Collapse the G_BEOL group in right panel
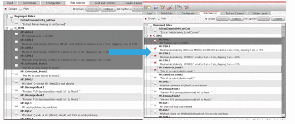Viewport: 295px width, 124px height. [x=146, y=36]
